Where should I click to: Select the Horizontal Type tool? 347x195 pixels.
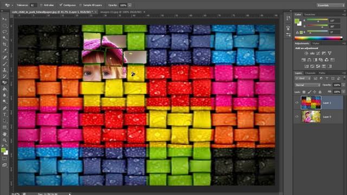click(x=4, y=114)
